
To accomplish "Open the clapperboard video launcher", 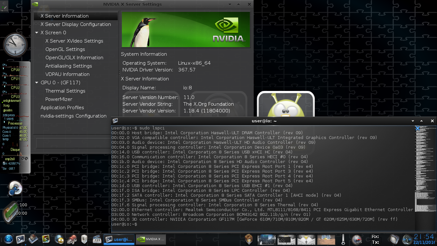I will pos(97,239).
